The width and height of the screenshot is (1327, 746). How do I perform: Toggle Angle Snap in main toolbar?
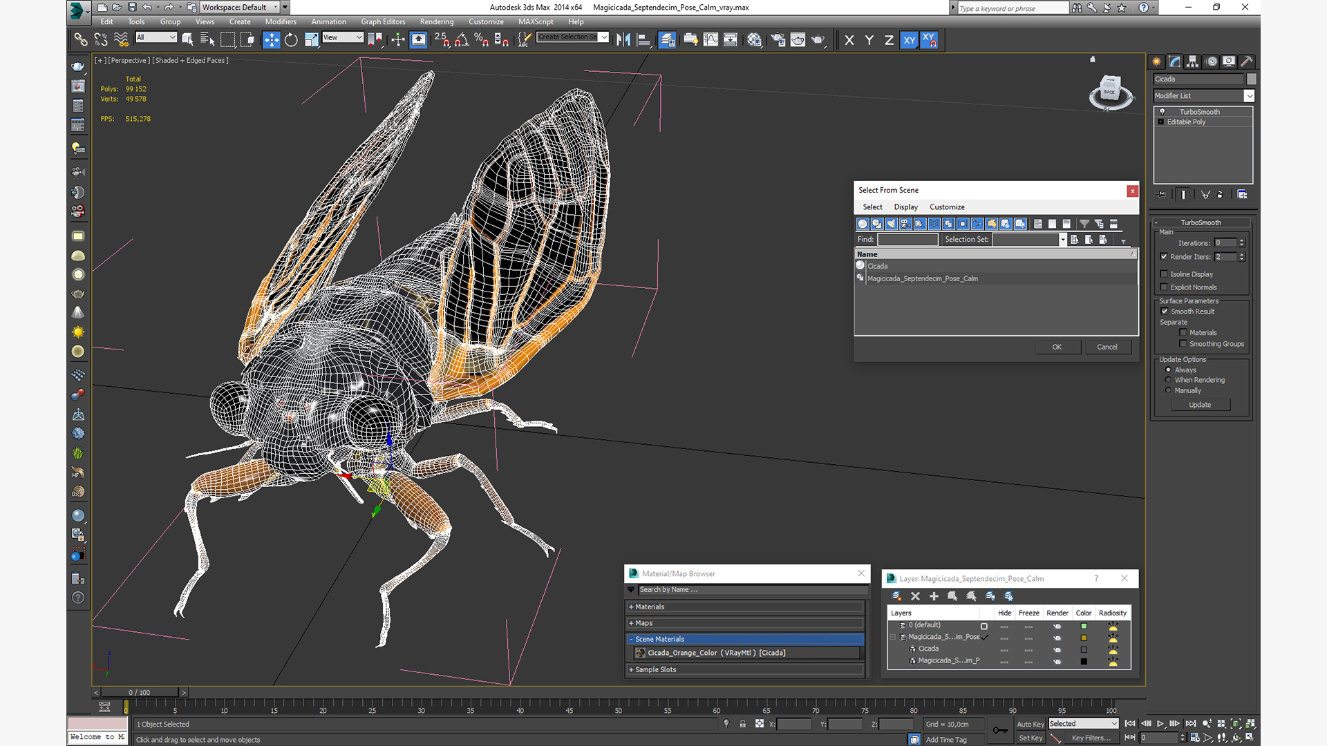(x=462, y=40)
